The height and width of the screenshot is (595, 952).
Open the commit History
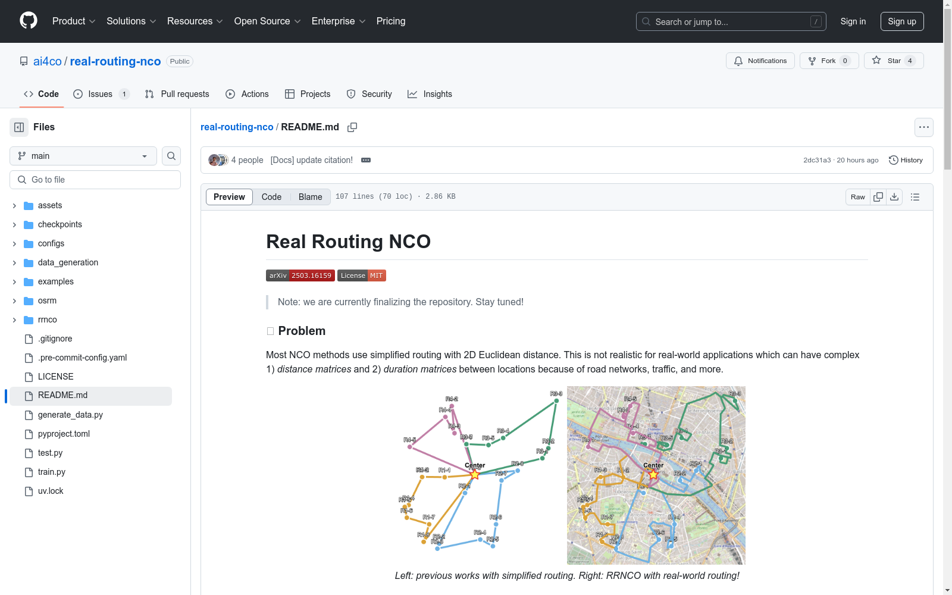(x=906, y=160)
